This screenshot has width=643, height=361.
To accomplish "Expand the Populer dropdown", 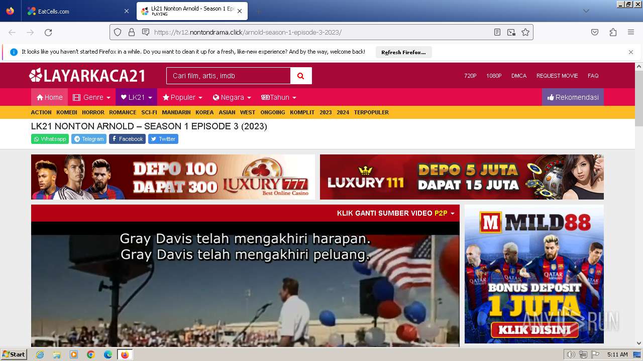I will [182, 97].
